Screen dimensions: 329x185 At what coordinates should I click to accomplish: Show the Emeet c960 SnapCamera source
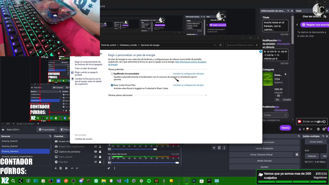coord(96,146)
